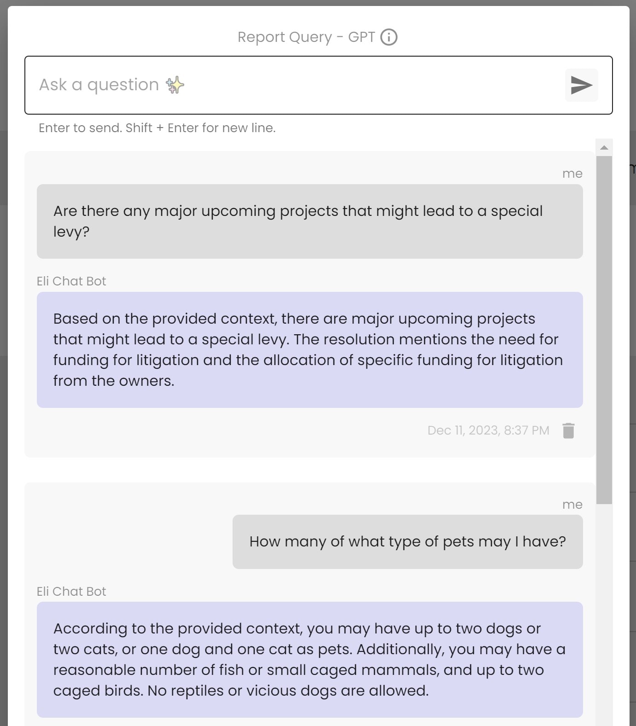This screenshot has height=726, width=636.
Task: Select the pets question message bubble
Action: coord(408,541)
